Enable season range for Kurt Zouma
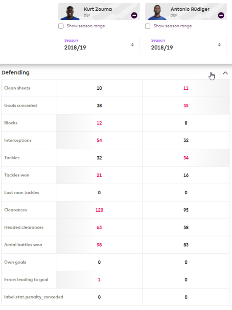 61,26
